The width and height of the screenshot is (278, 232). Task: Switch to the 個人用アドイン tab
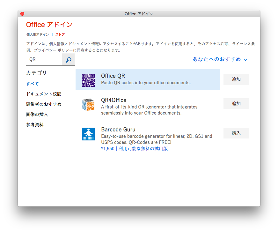[x=38, y=34]
